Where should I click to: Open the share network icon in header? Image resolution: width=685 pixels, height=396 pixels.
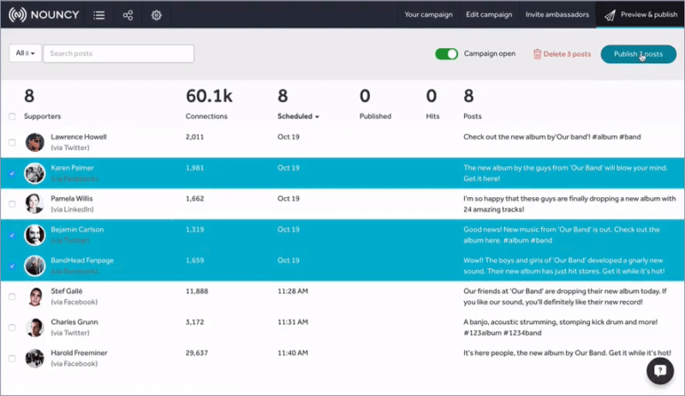[128, 15]
